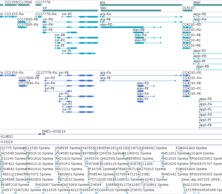Open transcript Appl-RE
Viewport: 222px width, 194px height.
coord(208,17)
